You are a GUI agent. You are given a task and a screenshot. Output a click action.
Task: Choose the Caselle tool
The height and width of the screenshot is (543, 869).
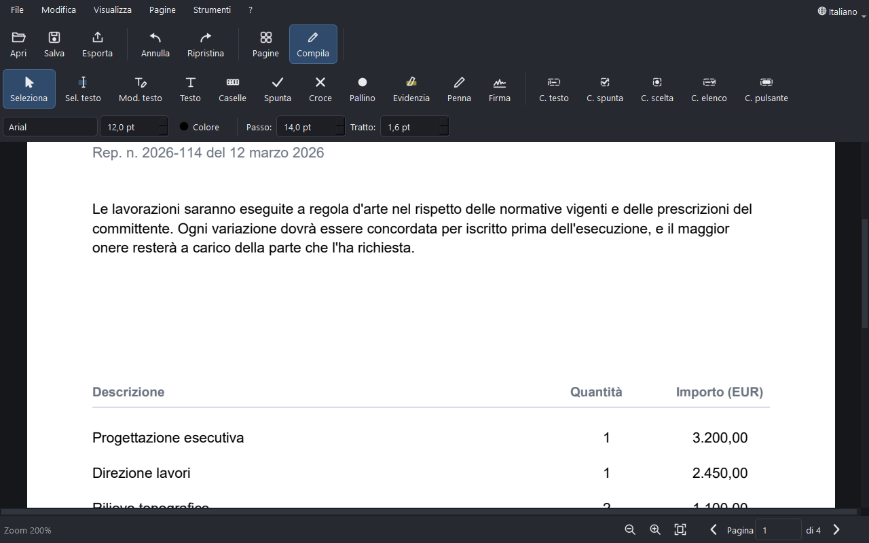[x=232, y=89]
